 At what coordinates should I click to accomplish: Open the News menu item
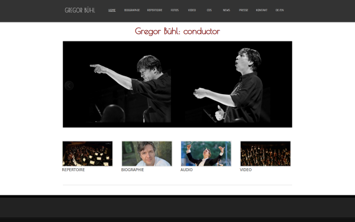227,10
